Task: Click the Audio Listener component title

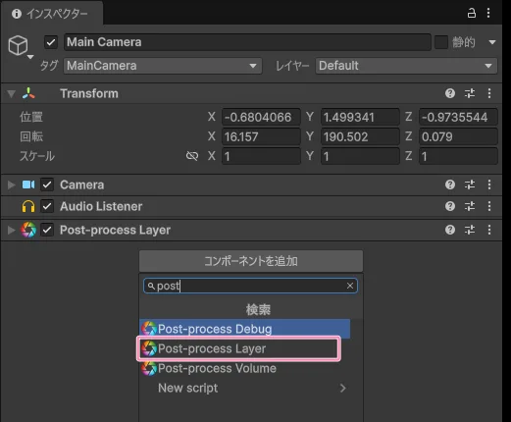Action: click(101, 206)
